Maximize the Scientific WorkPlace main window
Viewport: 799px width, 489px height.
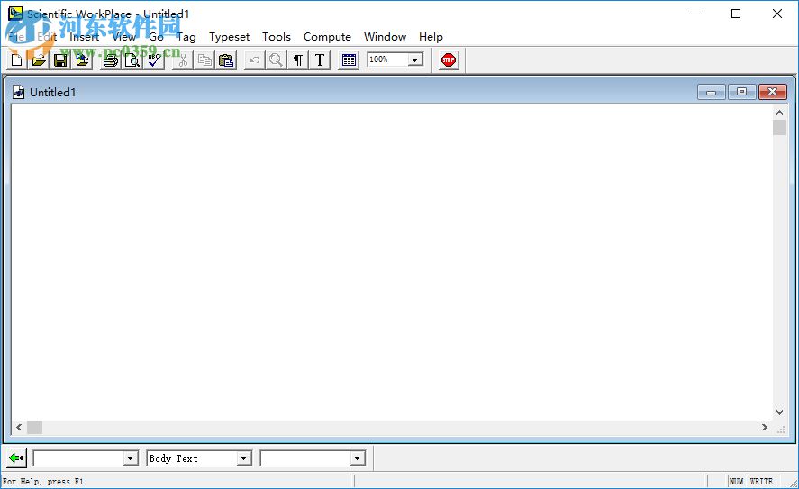736,14
